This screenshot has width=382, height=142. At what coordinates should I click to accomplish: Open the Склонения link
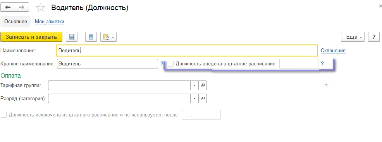[333, 51]
